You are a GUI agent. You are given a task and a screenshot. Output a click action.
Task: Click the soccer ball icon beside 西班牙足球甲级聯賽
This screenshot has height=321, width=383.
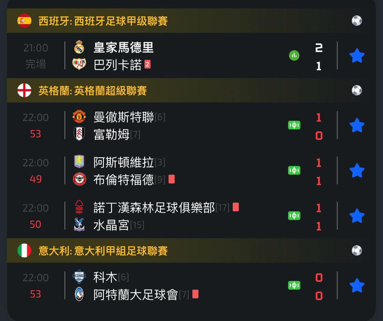pyautogui.click(x=357, y=21)
